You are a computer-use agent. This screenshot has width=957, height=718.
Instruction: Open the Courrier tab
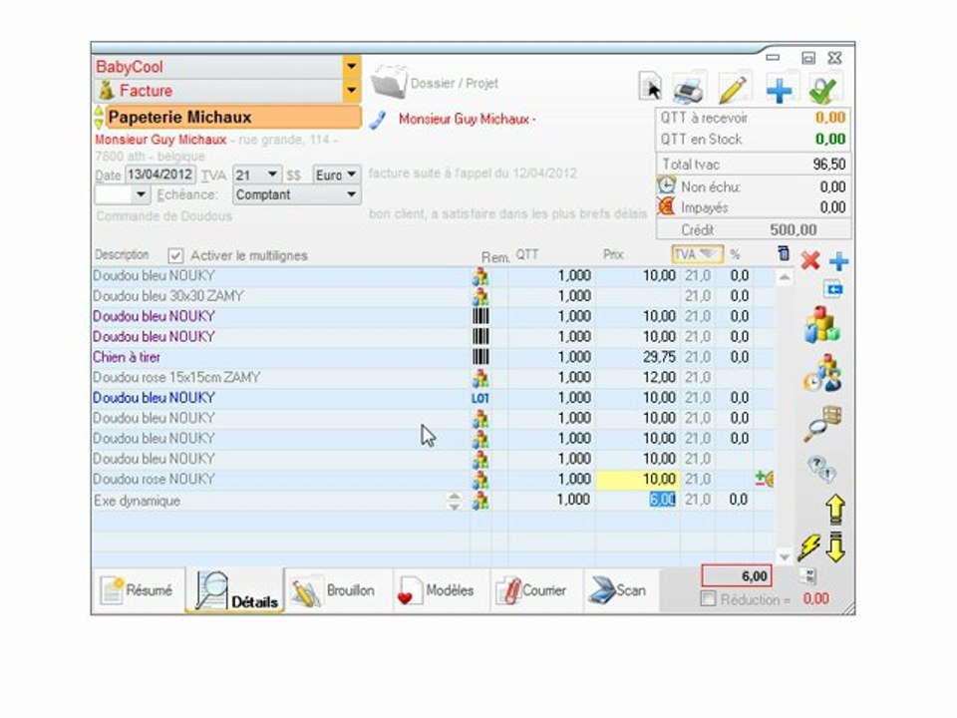[536, 591]
